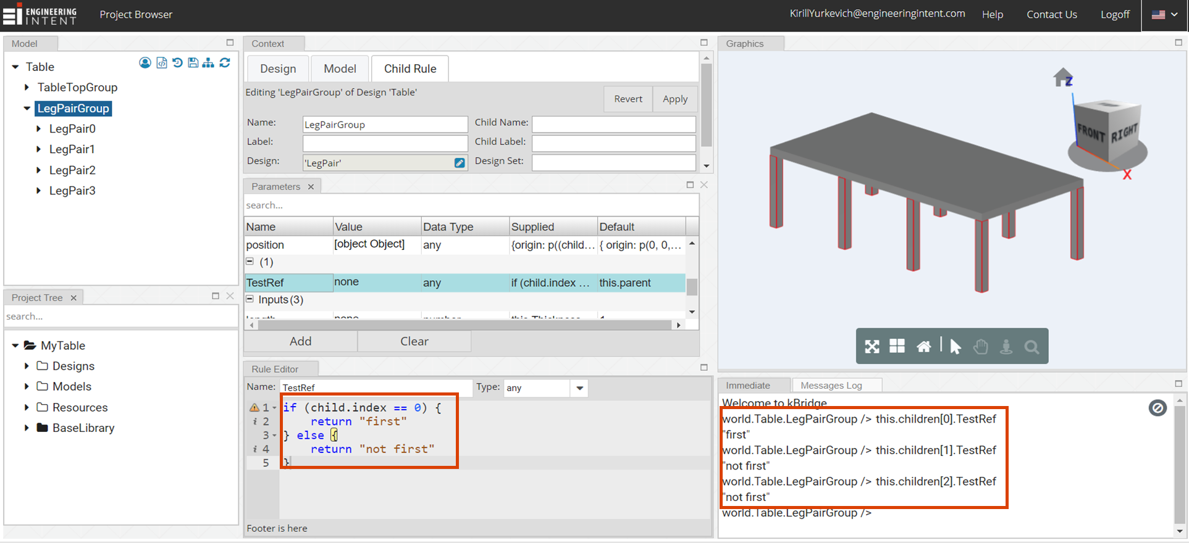
Task: Select the LegPair2 tree item
Action: pos(72,170)
